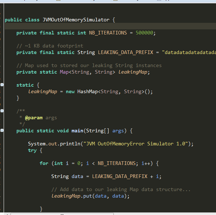The height and width of the screenshot is (215, 216).
Task: Click the args parameter in main signature
Action: click(118, 131)
